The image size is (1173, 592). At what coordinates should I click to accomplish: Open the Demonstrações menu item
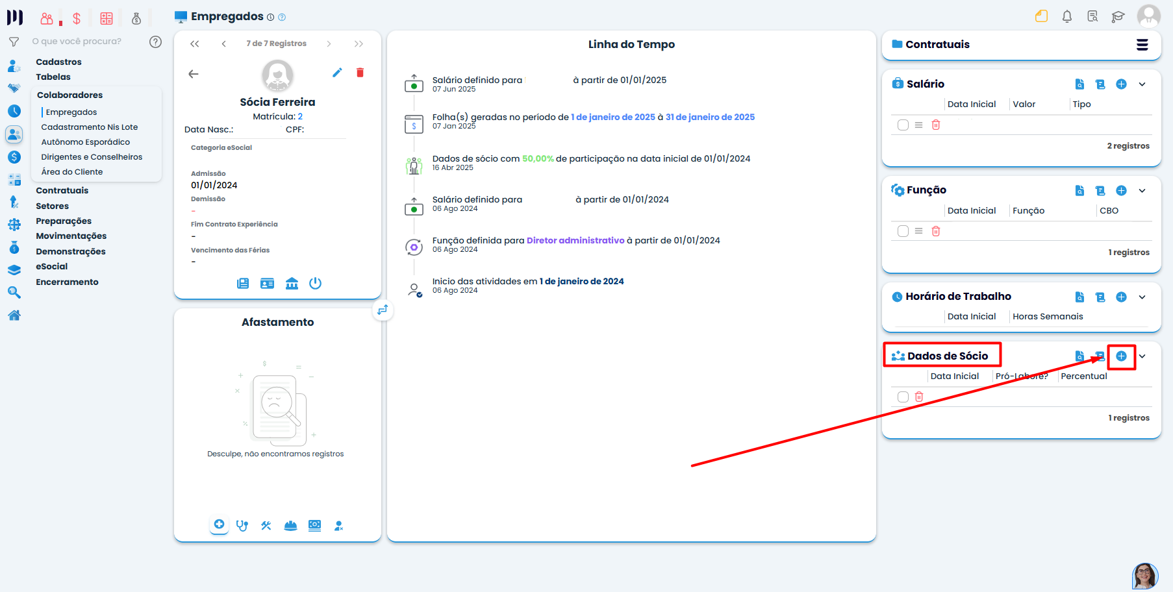[71, 251]
